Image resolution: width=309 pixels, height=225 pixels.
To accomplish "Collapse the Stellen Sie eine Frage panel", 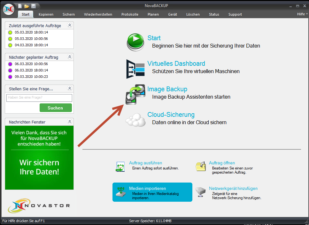I will click(x=70, y=88).
